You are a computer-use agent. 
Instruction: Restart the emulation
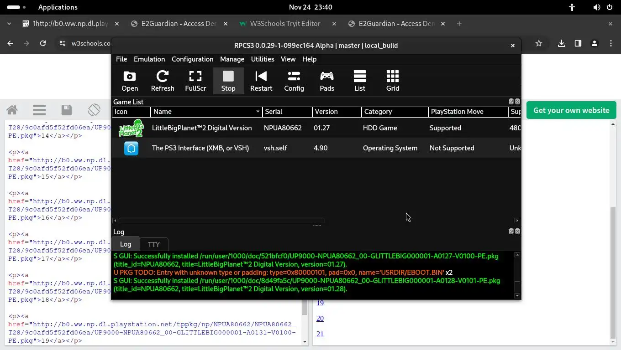[261, 81]
